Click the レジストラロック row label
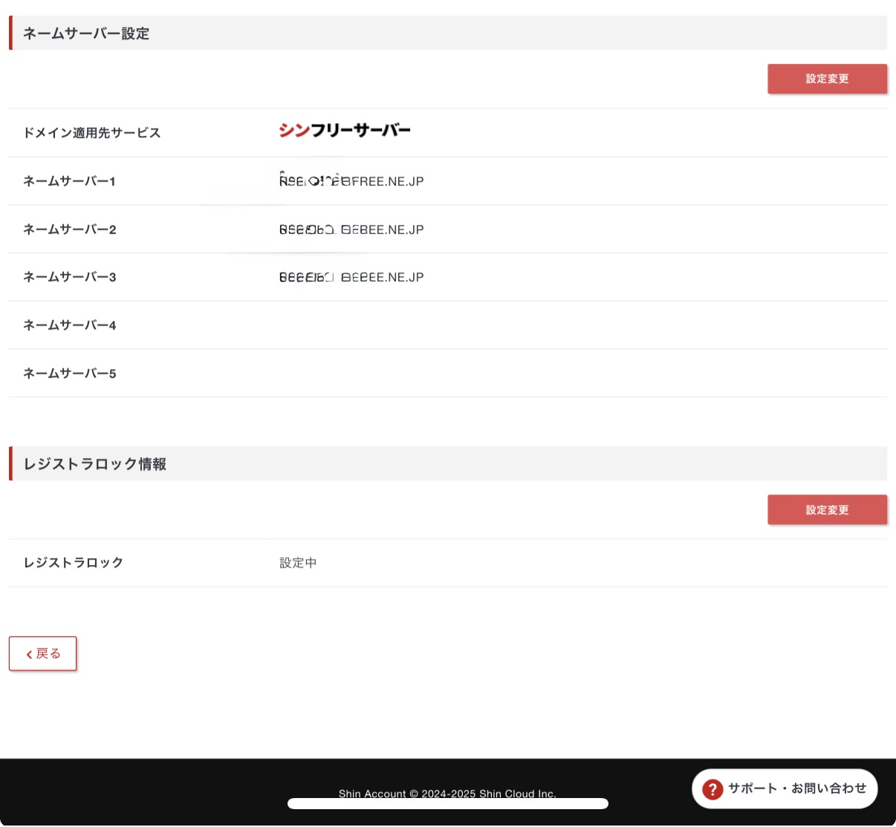This screenshot has height=827, width=896. coord(74,563)
